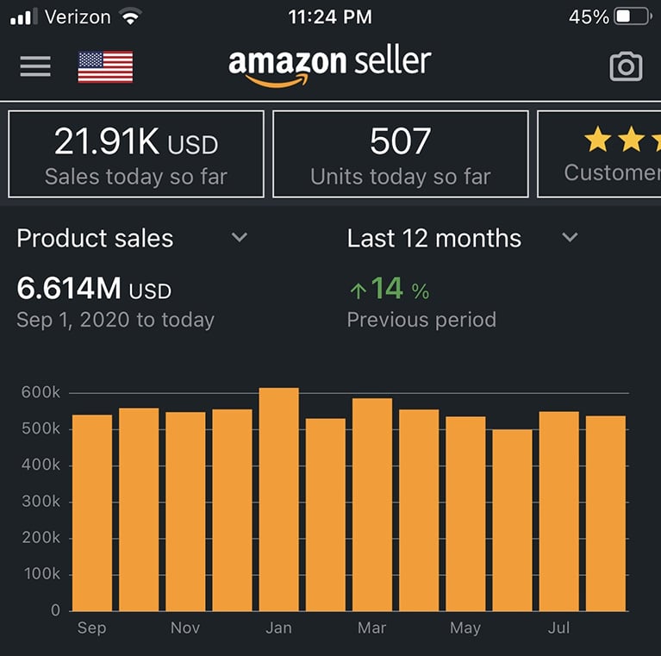Tap the Amazon Seller logo

pos(329,66)
